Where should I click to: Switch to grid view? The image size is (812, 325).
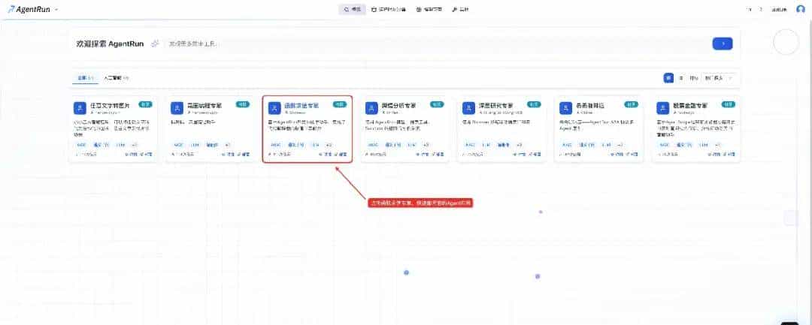668,78
